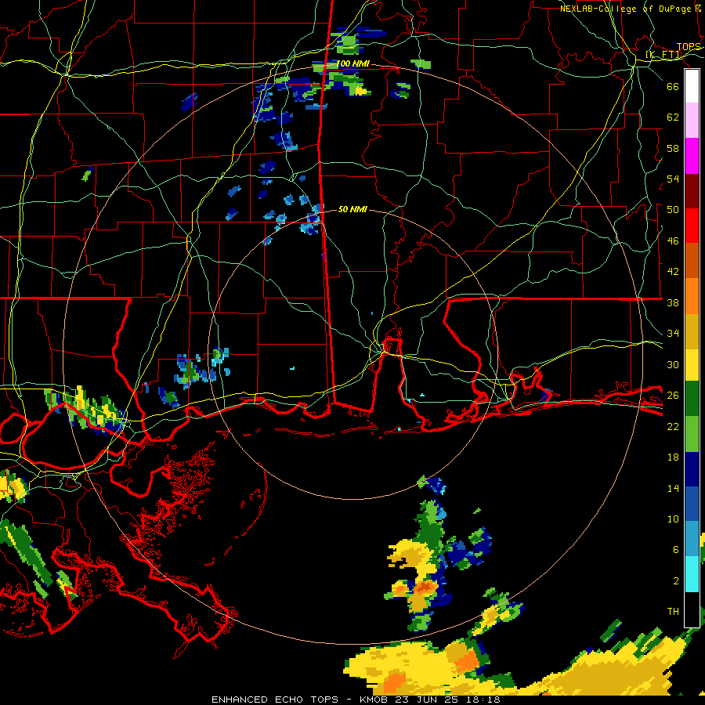This screenshot has width=705, height=705.
Task: Click the "38" scale value
Action: (673, 303)
